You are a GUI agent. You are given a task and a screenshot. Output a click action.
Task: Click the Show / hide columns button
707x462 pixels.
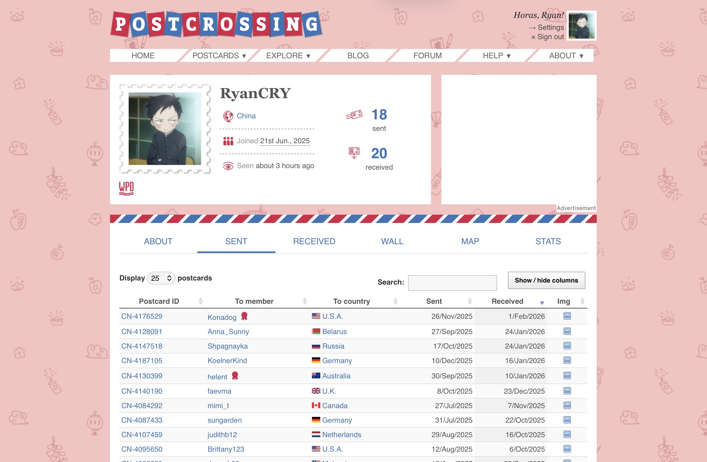(546, 280)
